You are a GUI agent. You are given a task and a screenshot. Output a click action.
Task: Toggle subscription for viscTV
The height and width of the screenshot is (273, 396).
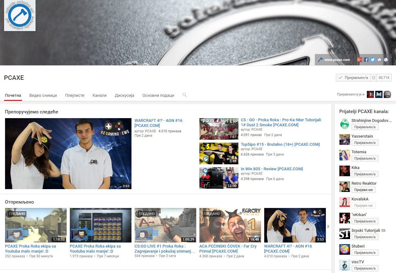point(365,268)
